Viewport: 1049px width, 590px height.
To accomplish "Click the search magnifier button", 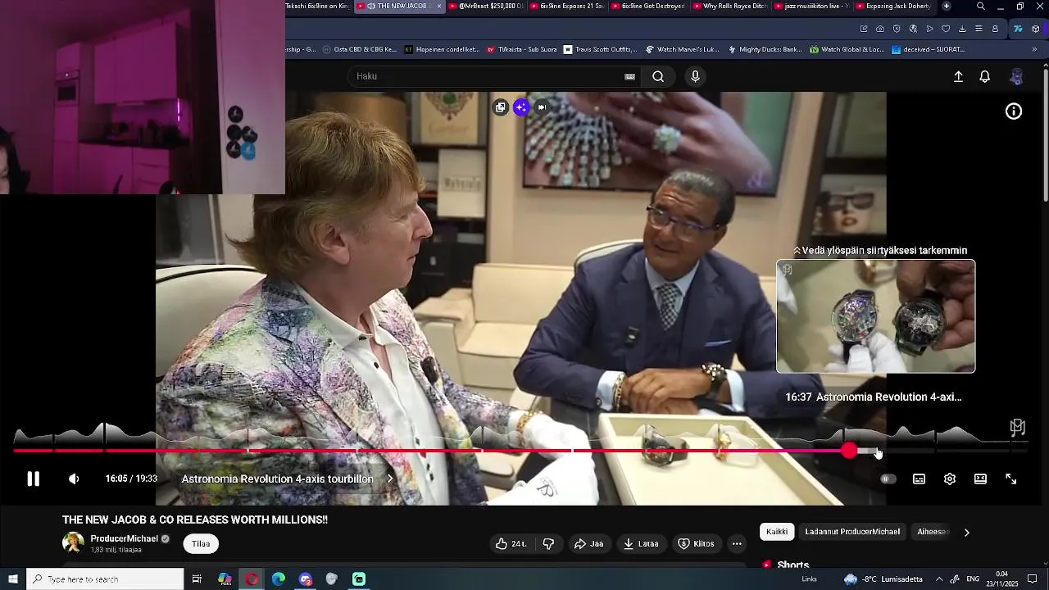I will [658, 76].
